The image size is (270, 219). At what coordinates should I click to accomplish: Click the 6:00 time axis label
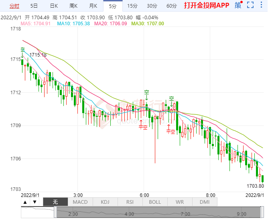coord(144,195)
